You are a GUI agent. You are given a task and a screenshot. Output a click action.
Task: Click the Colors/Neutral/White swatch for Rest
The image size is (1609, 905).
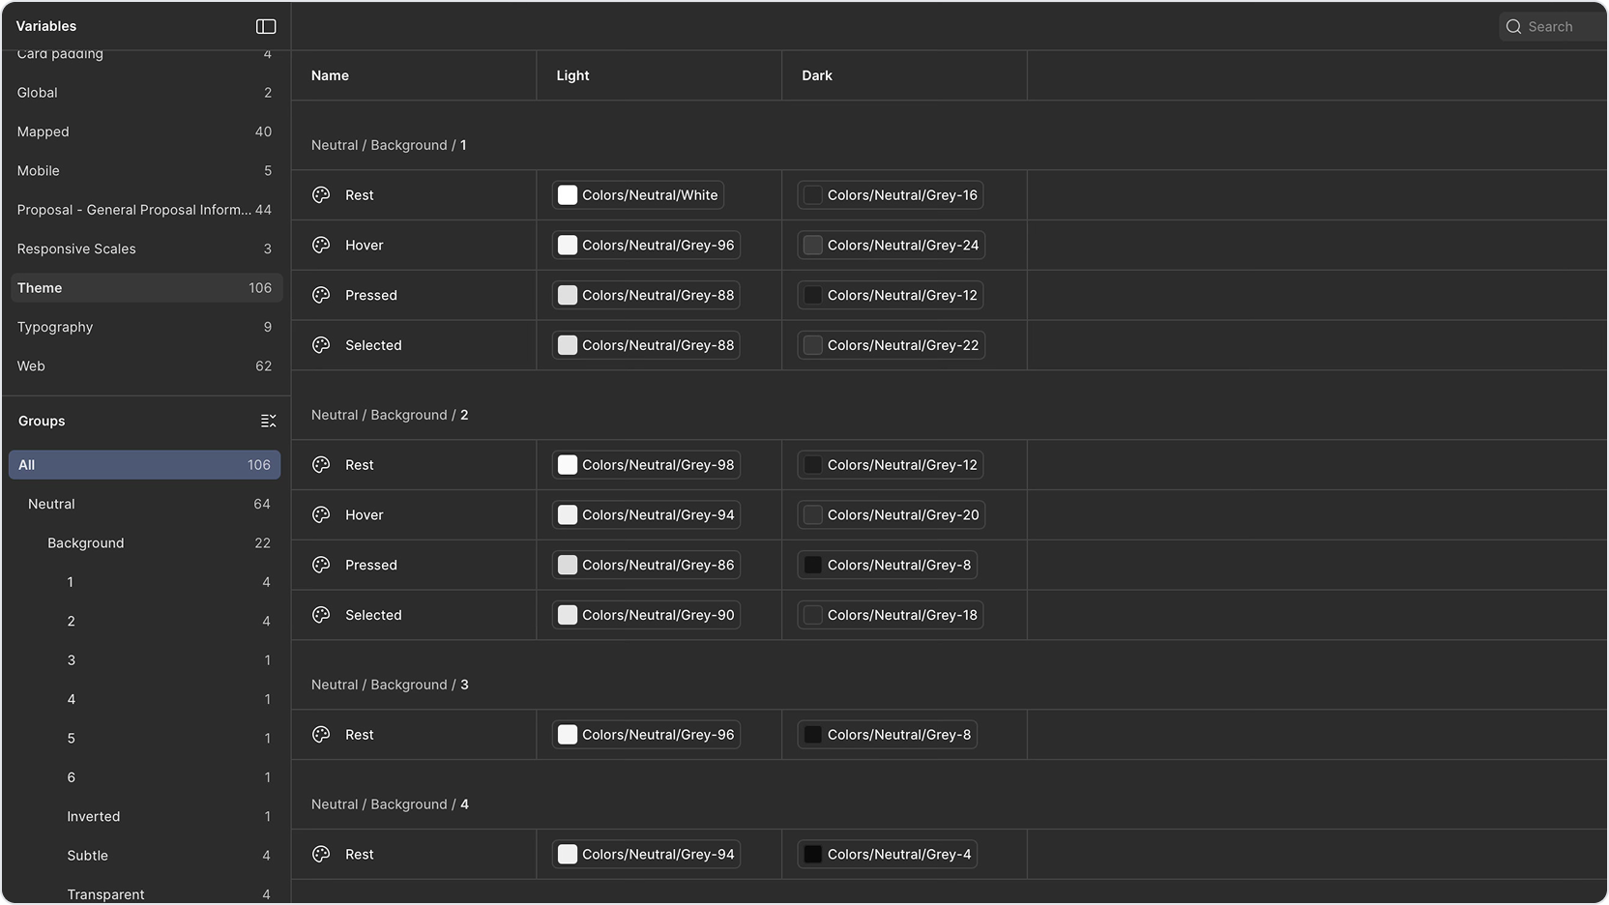point(638,194)
